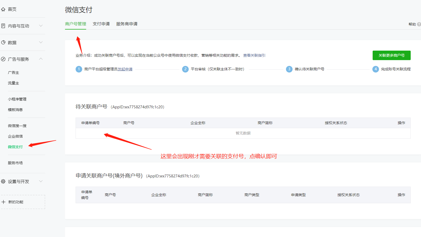
Task: Click the 授权关系状态 header in 待关联商户号 table
Action: click(x=336, y=123)
